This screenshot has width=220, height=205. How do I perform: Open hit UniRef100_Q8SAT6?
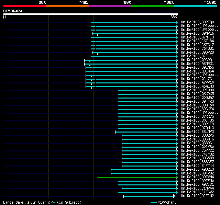(x=197, y=139)
